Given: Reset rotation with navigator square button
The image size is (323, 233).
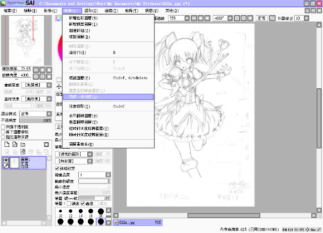Looking at the screenshot, I should tap(49, 77).
